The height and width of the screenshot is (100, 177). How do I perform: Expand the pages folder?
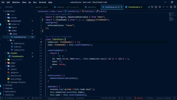[x=13, y=63]
